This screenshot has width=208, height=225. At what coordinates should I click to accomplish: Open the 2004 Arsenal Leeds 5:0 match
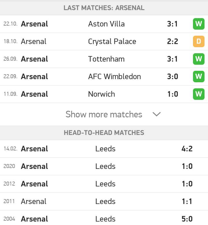[104, 218]
